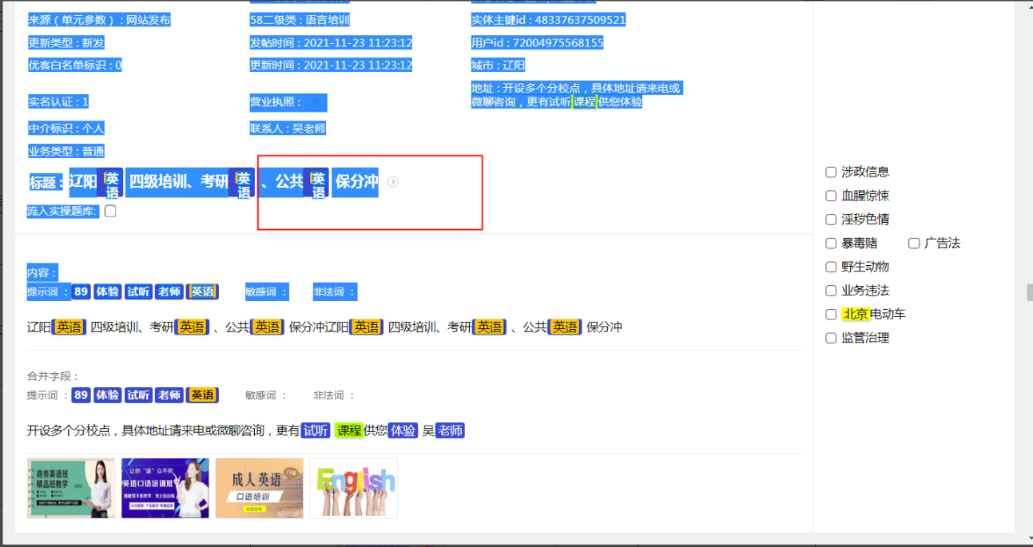This screenshot has height=547, width=1033.
Task: Tick the 流入实操题库 checkbox
Action: (110, 212)
